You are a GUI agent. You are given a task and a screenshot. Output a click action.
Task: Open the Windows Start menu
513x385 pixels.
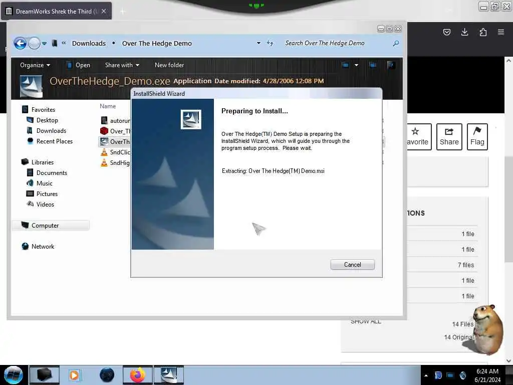point(13,375)
